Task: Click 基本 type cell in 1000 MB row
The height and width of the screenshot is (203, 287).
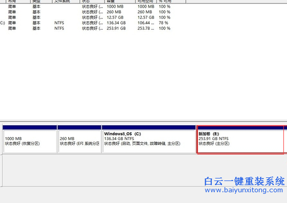Action: [x=36, y=7]
